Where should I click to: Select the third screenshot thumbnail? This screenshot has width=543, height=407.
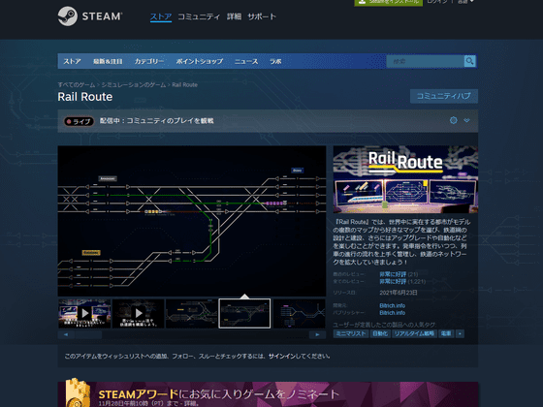tap(192, 314)
